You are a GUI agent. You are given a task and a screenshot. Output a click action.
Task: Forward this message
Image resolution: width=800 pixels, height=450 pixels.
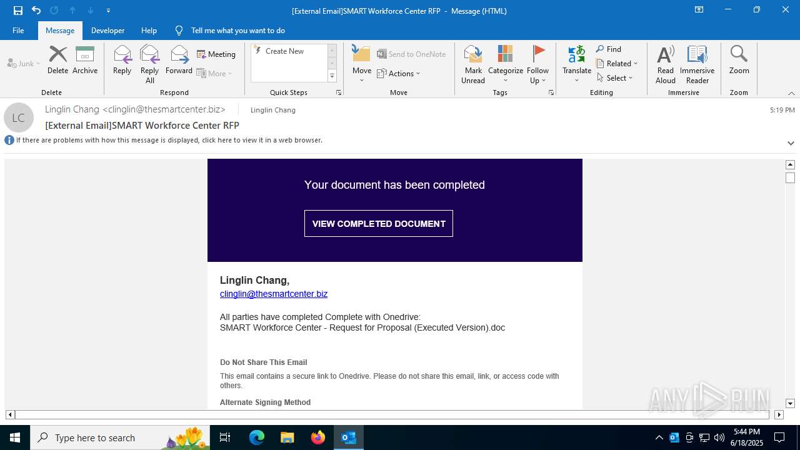(x=179, y=61)
